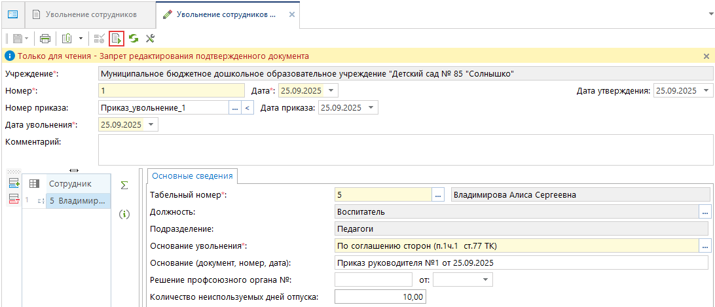Open the wrench settings tool icon

[x=150, y=39]
